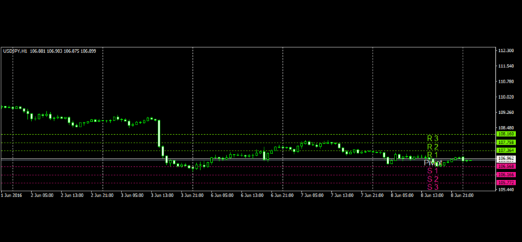Click the white 106.962 pivot price tag

click(506, 158)
